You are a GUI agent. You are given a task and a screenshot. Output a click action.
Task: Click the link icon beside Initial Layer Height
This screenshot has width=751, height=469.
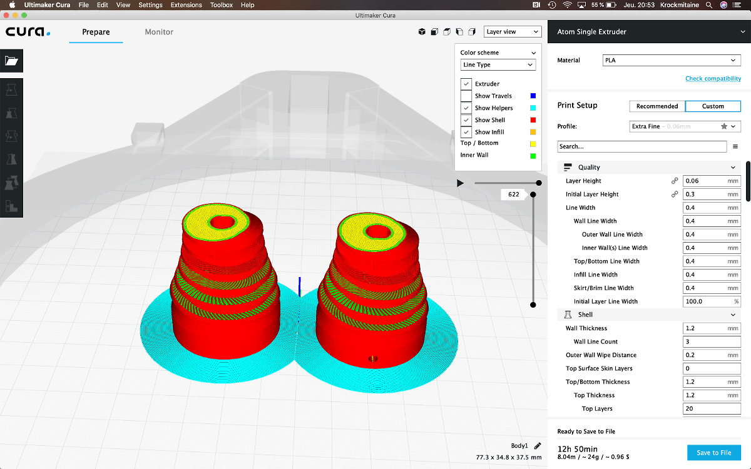coord(675,194)
